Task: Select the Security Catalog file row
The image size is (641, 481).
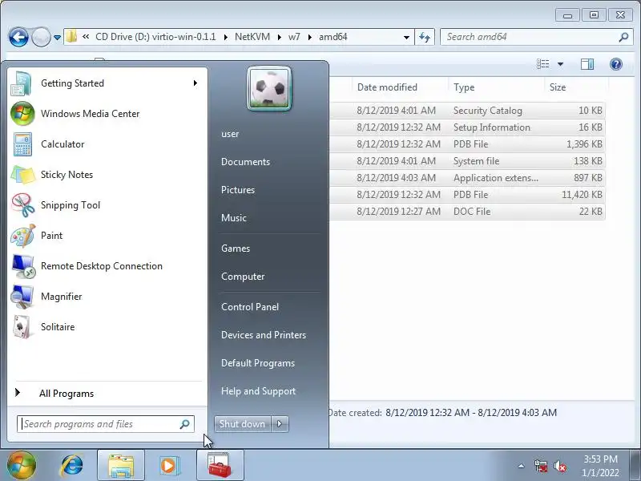Action: coord(467,111)
